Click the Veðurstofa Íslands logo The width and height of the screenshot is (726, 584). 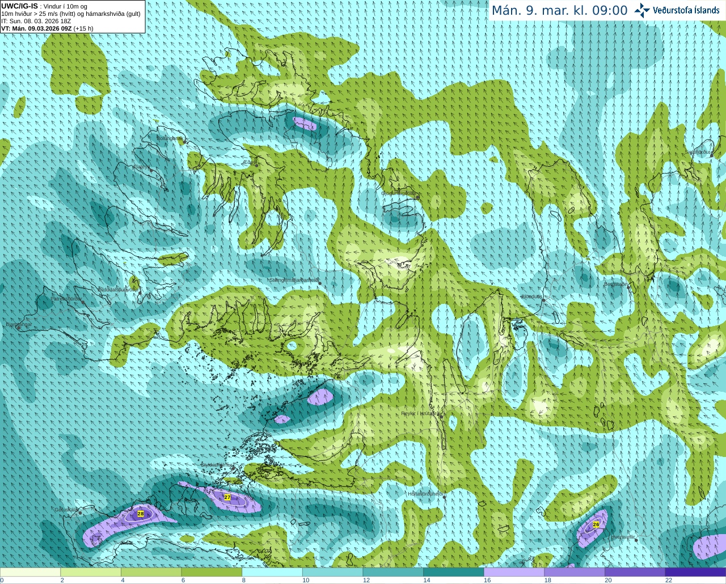click(x=677, y=10)
